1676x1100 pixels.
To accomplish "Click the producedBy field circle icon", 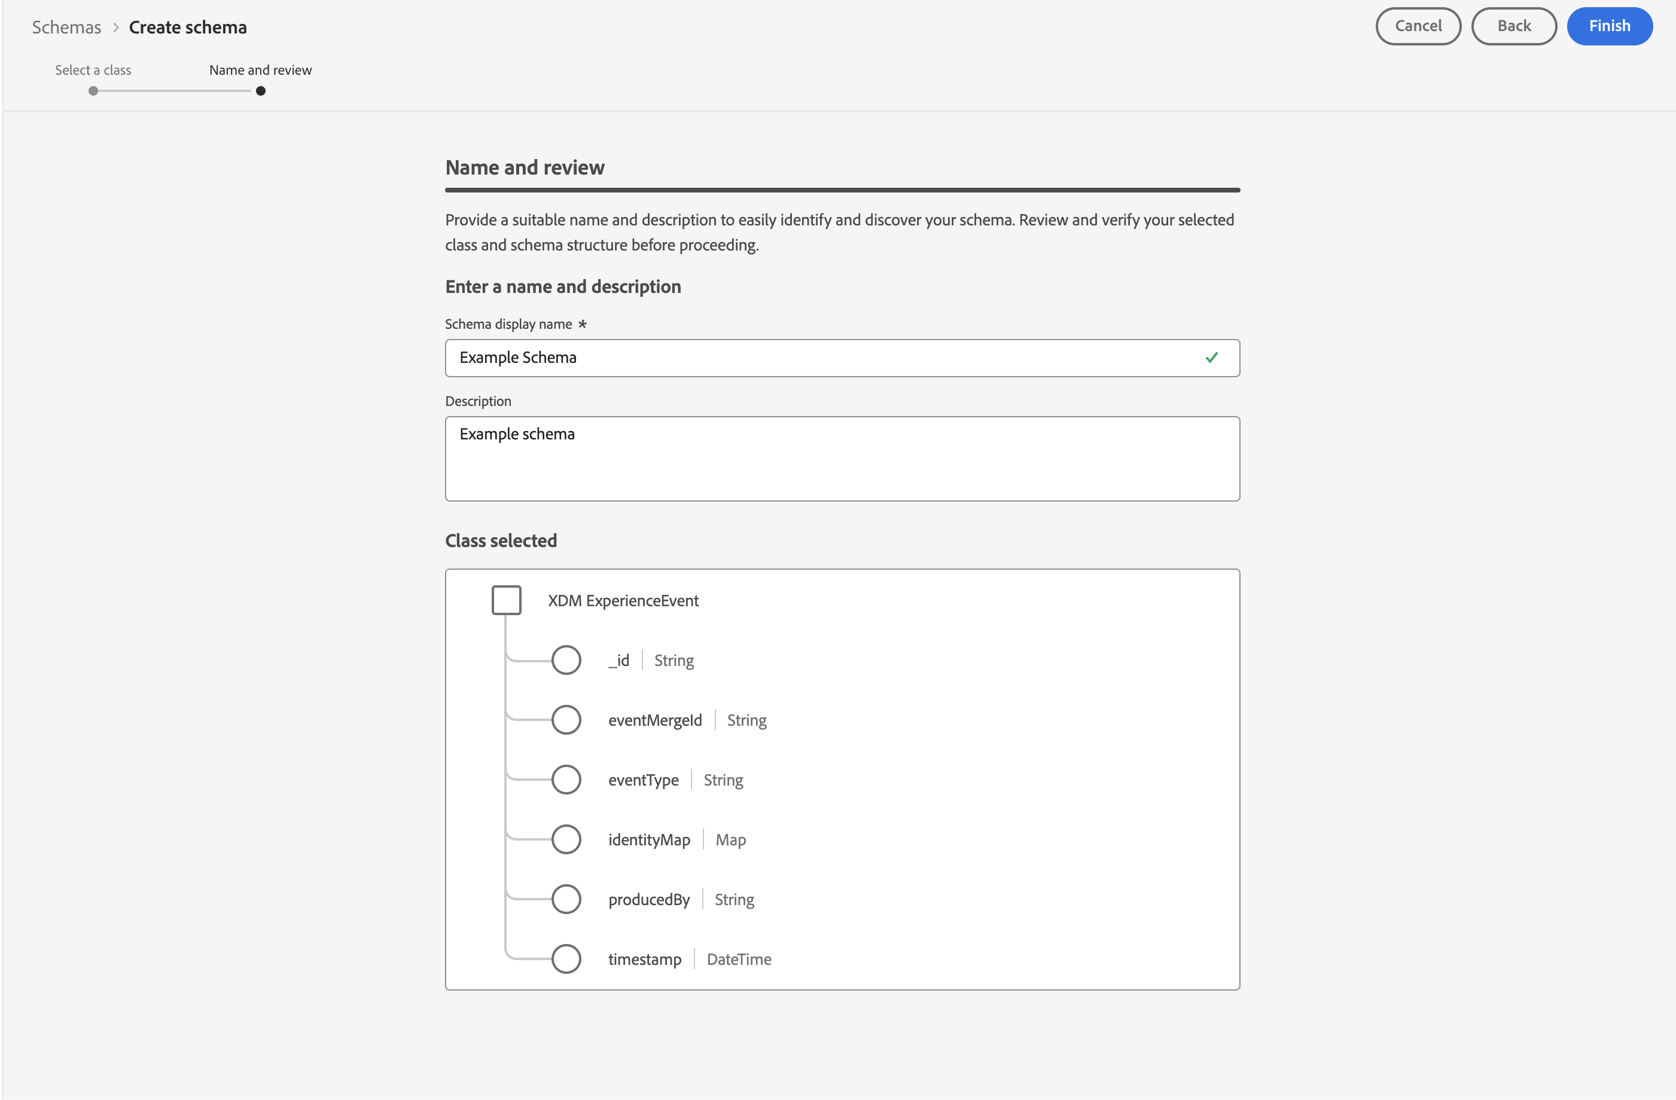I will [x=566, y=899].
